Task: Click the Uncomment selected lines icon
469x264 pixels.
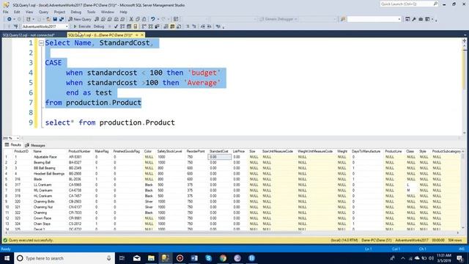Action: pyautogui.click(x=194, y=26)
